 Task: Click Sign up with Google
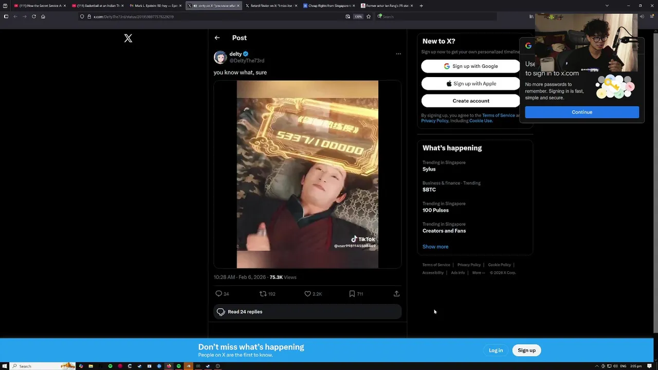[470, 66]
